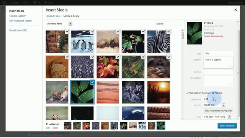245x138 pixels.
Task: Uncheck the autumn forest thumbnail checkmark
Action: click(67, 31)
